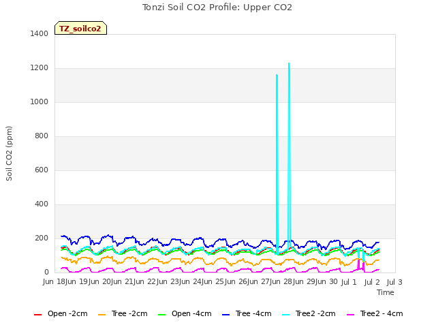This screenshot has height=327, width=436.
Task: Click the chart title Tonzi Soil CO2 Profile
Action: [217, 7]
